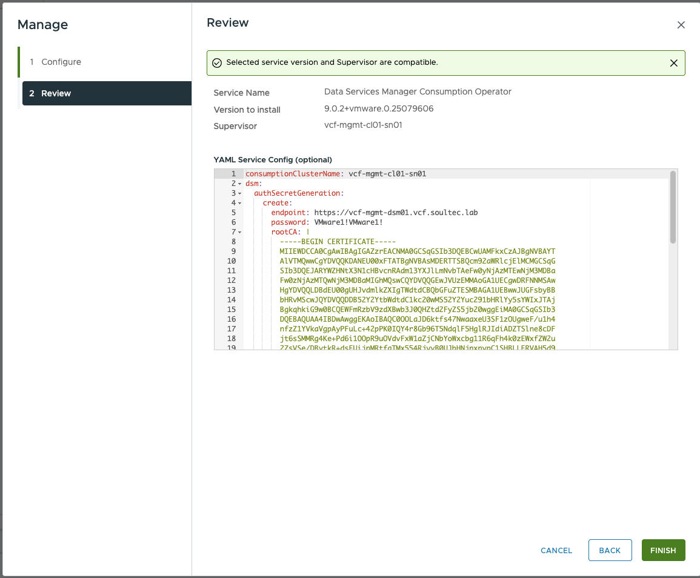Dismiss the compatibility banner with its X

673,62
